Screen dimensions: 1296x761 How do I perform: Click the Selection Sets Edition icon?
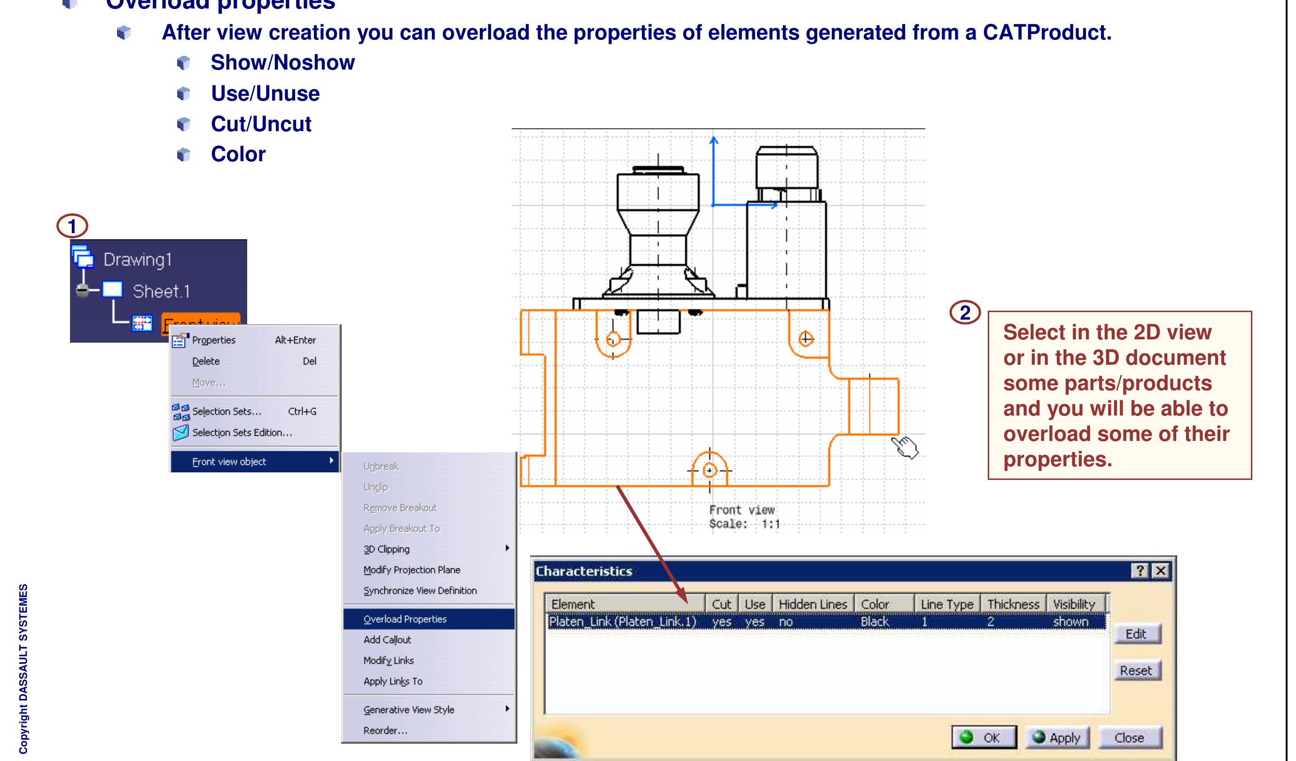(180, 433)
